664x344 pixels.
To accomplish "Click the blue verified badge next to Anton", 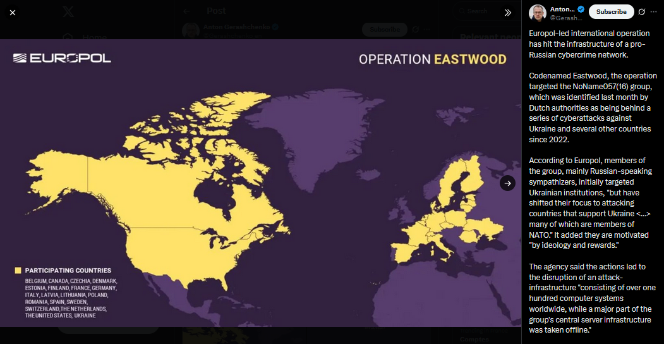I will (581, 9).
